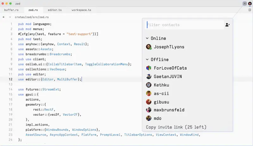Click the split pane icon

click(x=250, y=10)
